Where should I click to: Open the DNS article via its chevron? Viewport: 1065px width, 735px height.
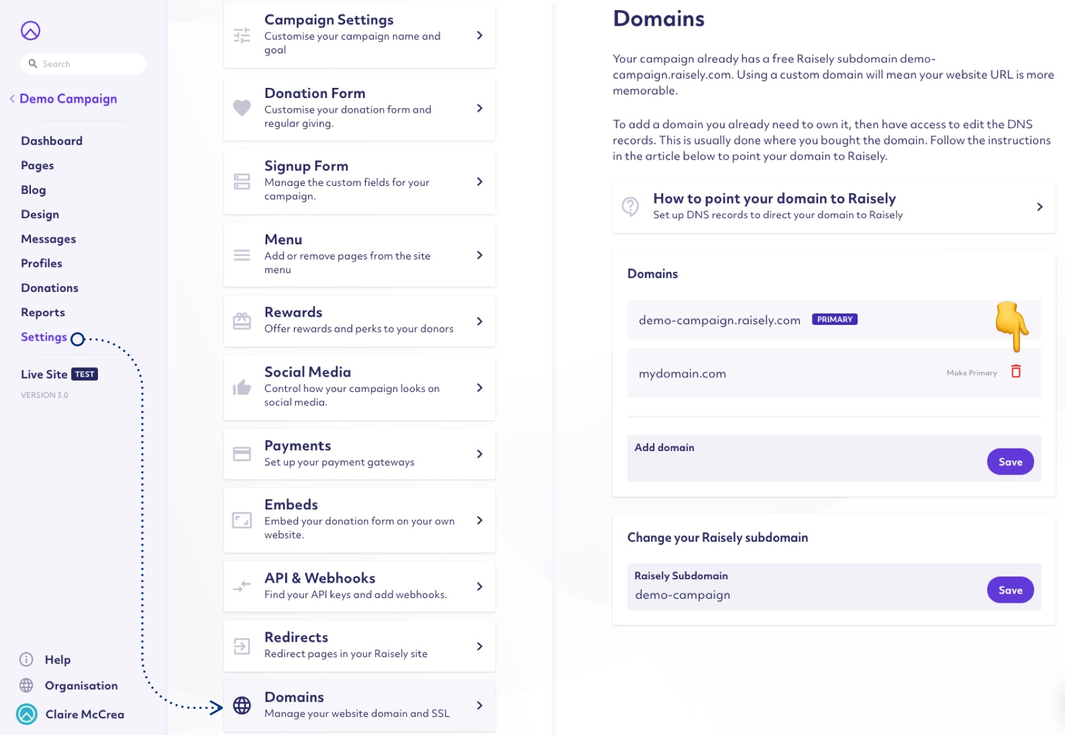coord(1039,207)
